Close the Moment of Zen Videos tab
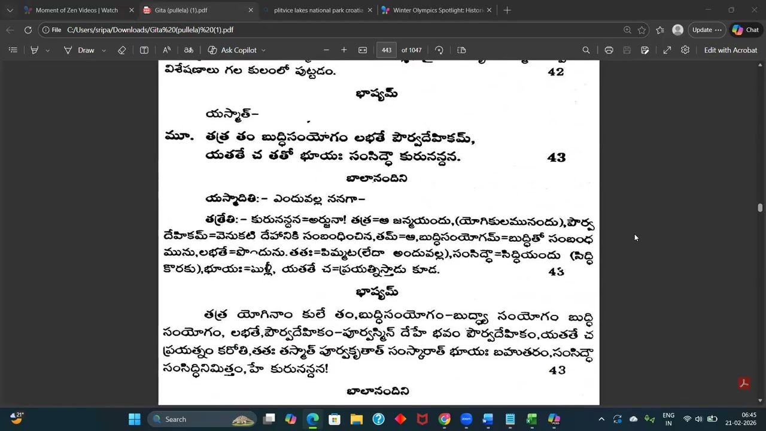Screen dimensions: 766x431 click(x=132, y=10)
